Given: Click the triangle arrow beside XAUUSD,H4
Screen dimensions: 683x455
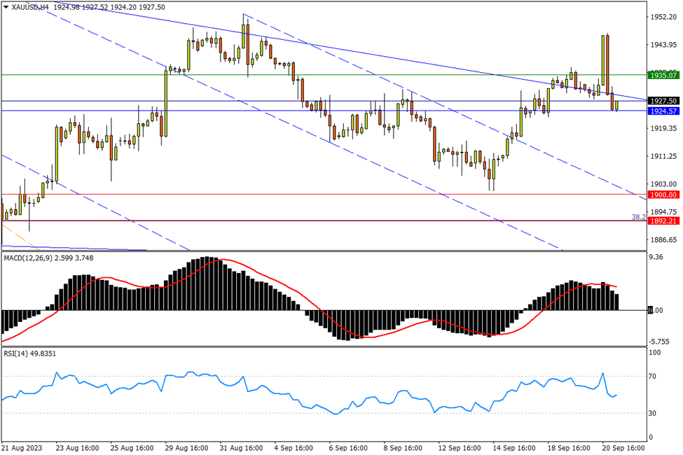Looking at the screenshot, I should coord(6,7).
